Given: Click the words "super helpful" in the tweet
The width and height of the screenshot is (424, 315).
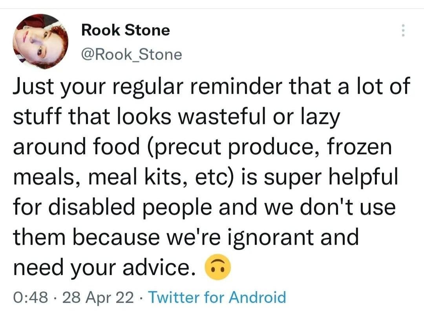Looking at the screenshot, I should coord(331,177).
